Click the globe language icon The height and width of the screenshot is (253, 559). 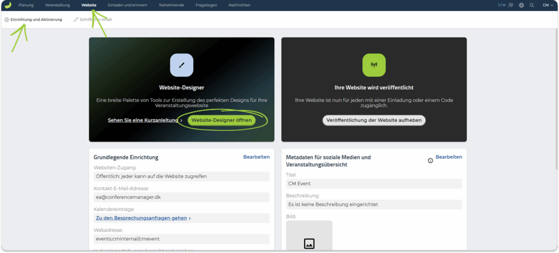click(521, 5)
